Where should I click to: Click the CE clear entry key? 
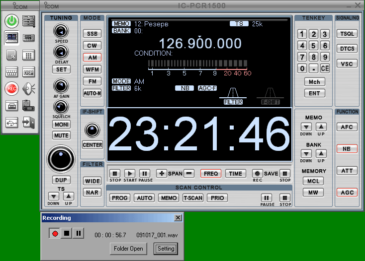(325, 68)
